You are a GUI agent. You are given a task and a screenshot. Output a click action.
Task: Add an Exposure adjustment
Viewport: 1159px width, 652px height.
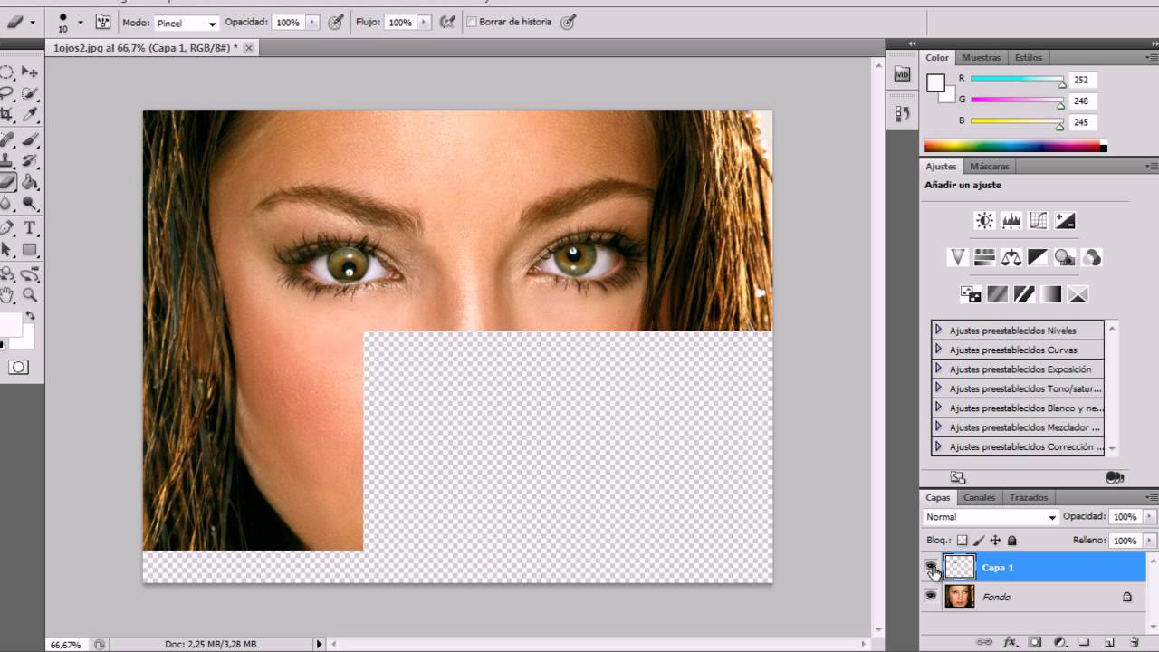(x=1065, y=220)
